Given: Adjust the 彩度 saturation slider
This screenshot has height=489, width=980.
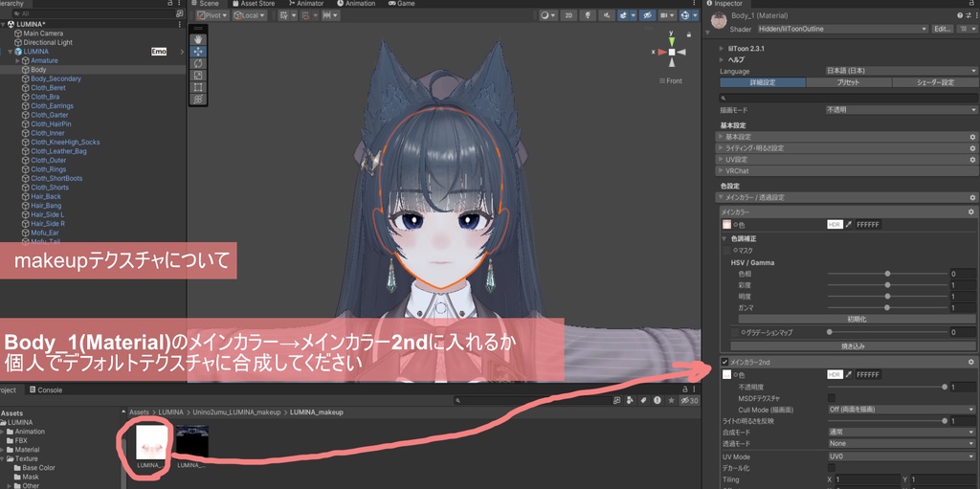Looking at the screenshot, I should [x=887, y=285].
